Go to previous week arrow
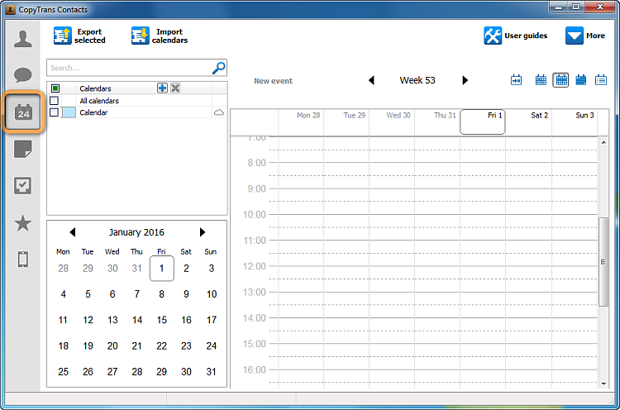This screenshot has width=620, height=410. 371,80
